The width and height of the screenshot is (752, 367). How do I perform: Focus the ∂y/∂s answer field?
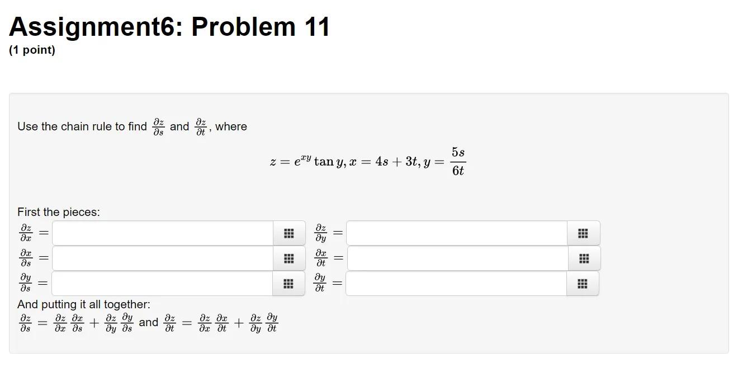click(x=162, y=283)
